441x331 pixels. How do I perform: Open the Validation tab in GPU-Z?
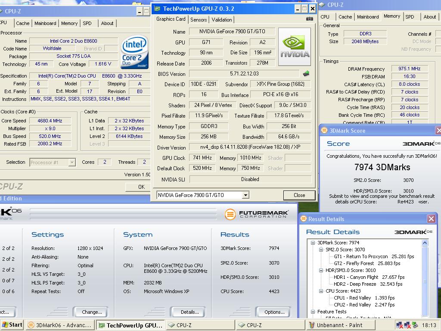click(x=222, y=20)
